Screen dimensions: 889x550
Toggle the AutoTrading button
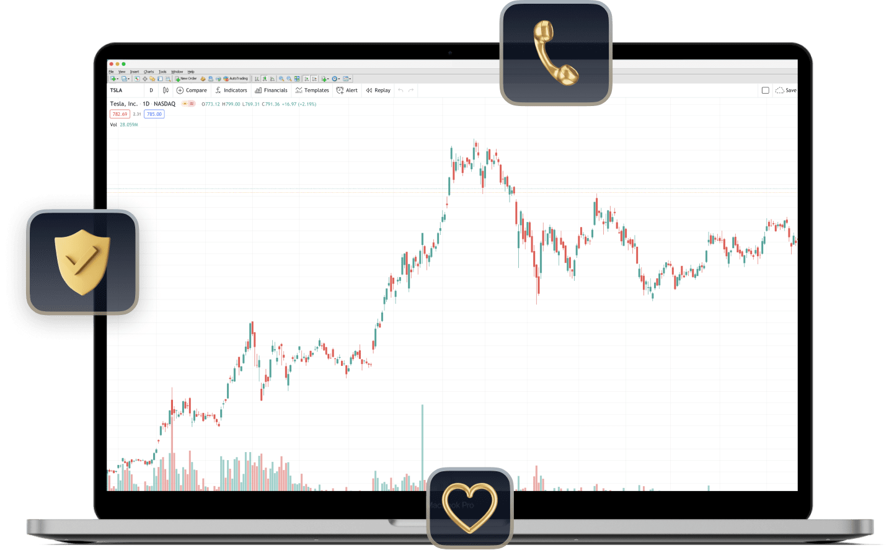tap(236, 79)
